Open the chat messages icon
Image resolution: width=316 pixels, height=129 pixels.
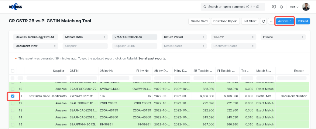pos(274,7)
